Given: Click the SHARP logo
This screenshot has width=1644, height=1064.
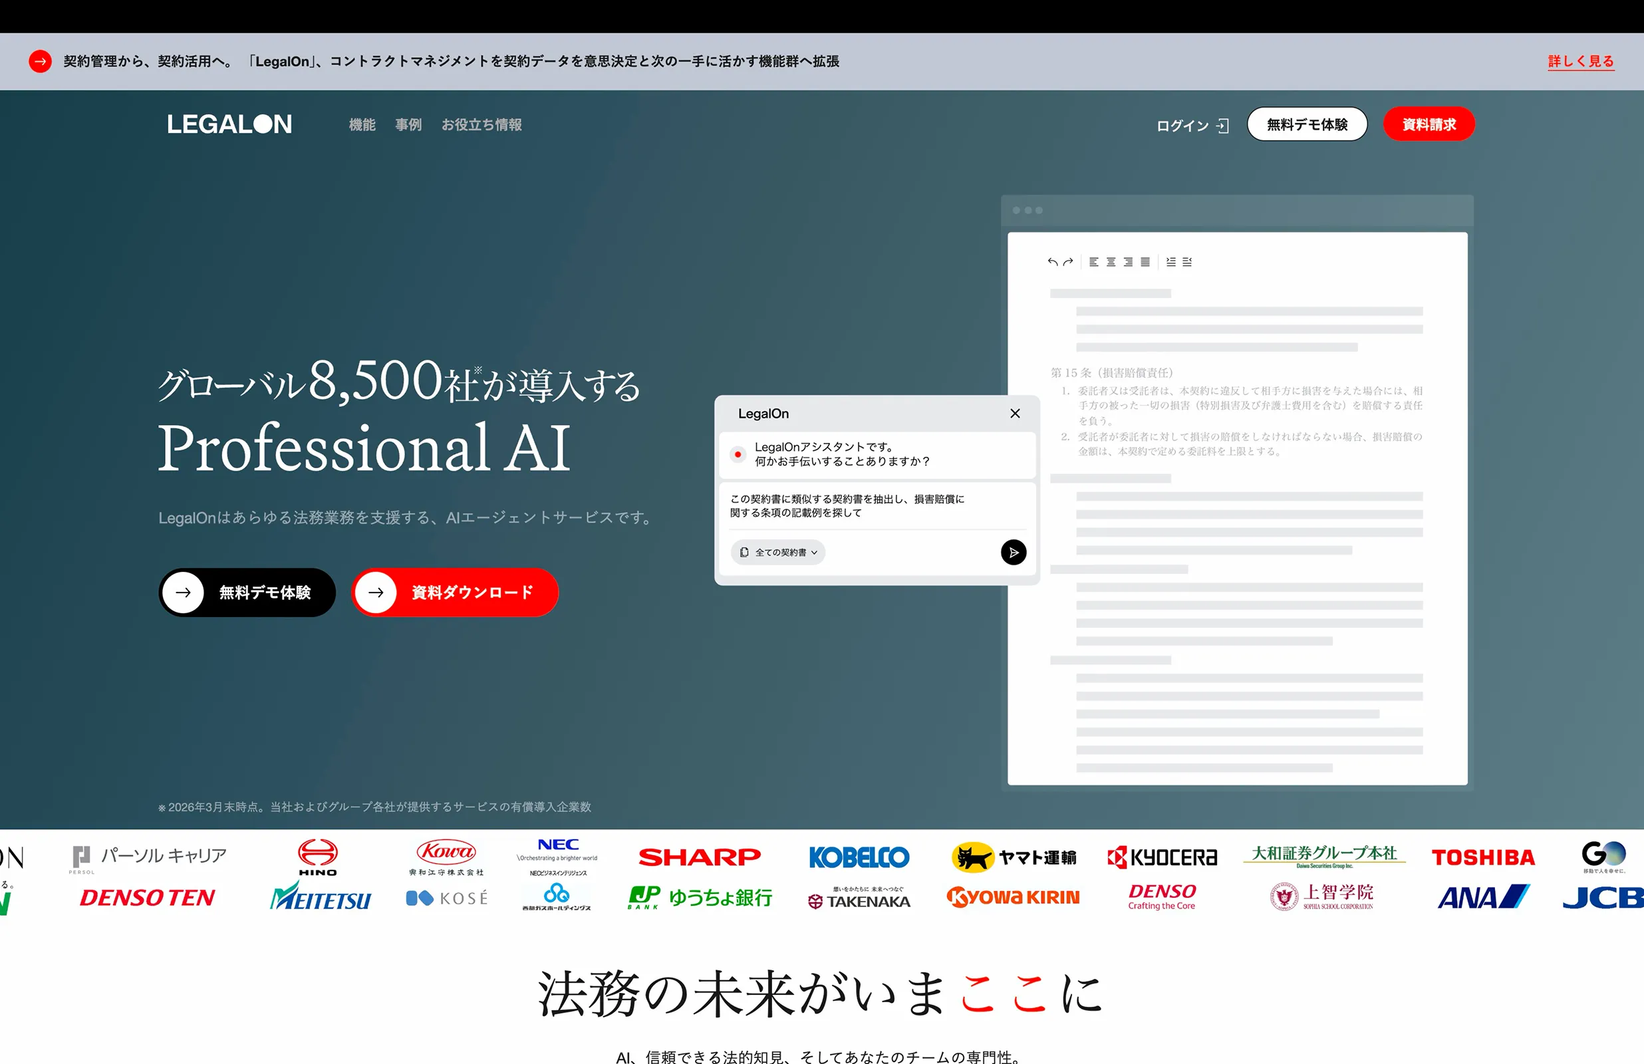Looking at the screenshot, I should coord(700,857).
